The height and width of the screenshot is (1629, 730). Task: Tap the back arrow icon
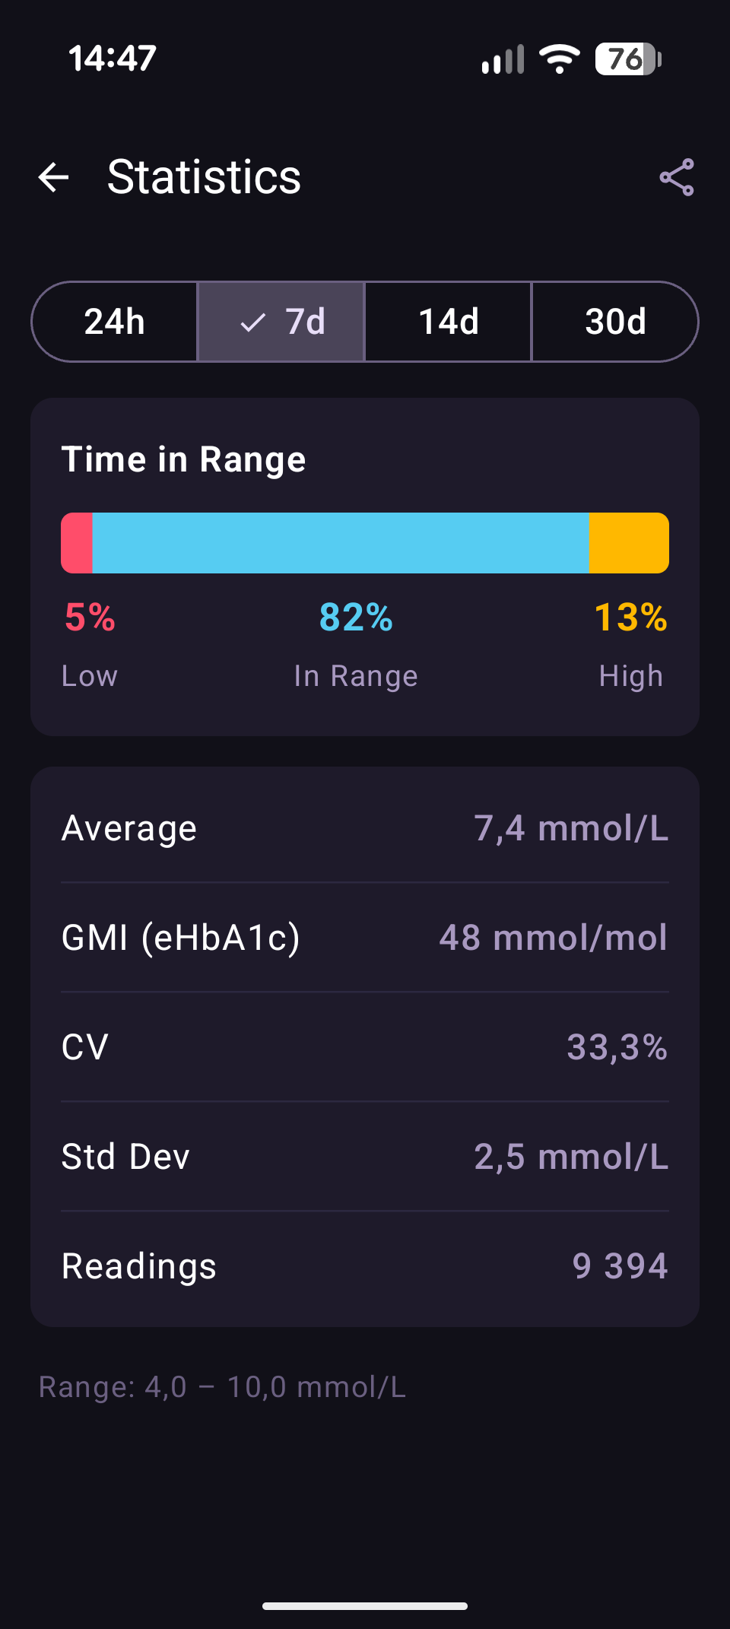pyautogui.click(x=54, y=177)
